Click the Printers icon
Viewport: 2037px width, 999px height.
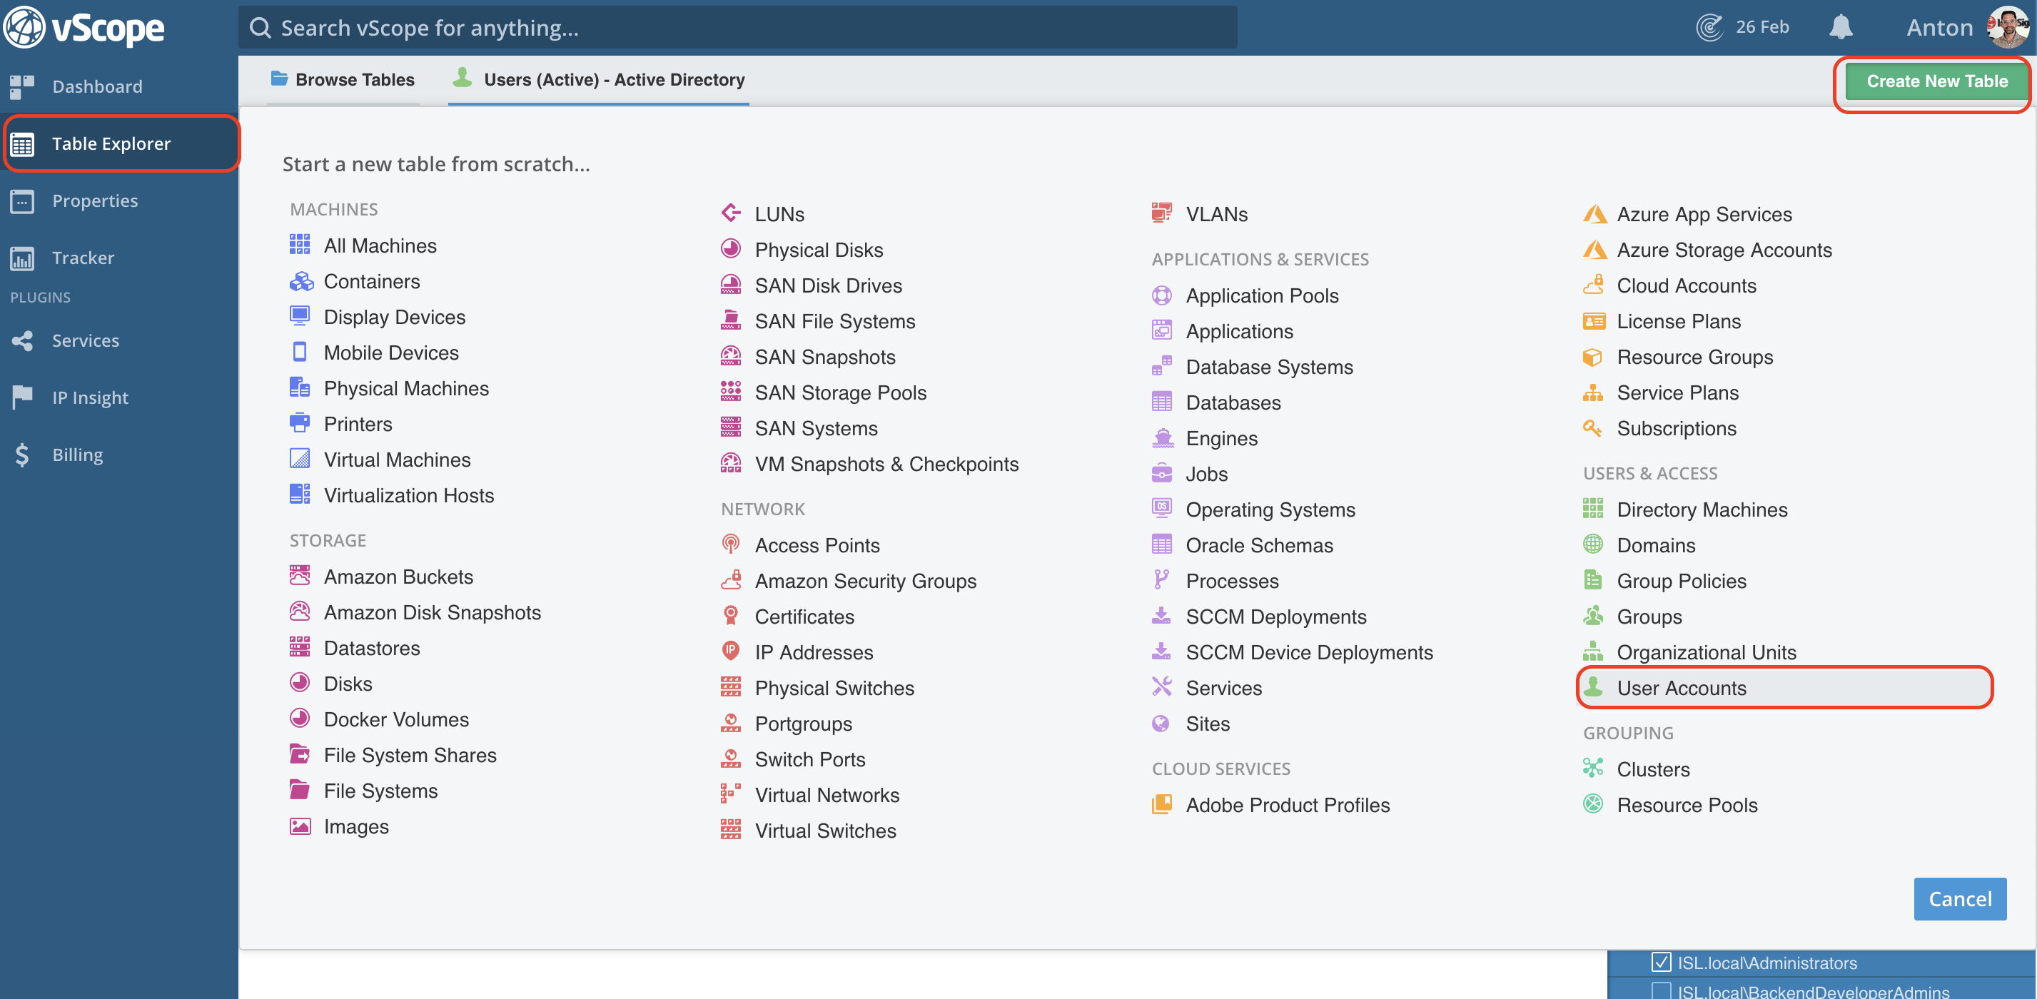(300, 423)
